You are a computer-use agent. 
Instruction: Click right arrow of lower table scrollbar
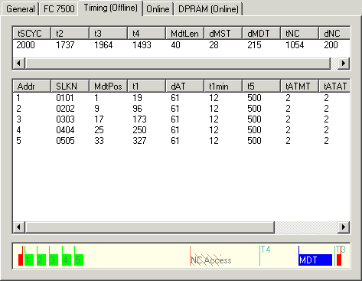pos(344,227)
